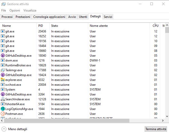Sort by the Stato column header

point(69,26)
